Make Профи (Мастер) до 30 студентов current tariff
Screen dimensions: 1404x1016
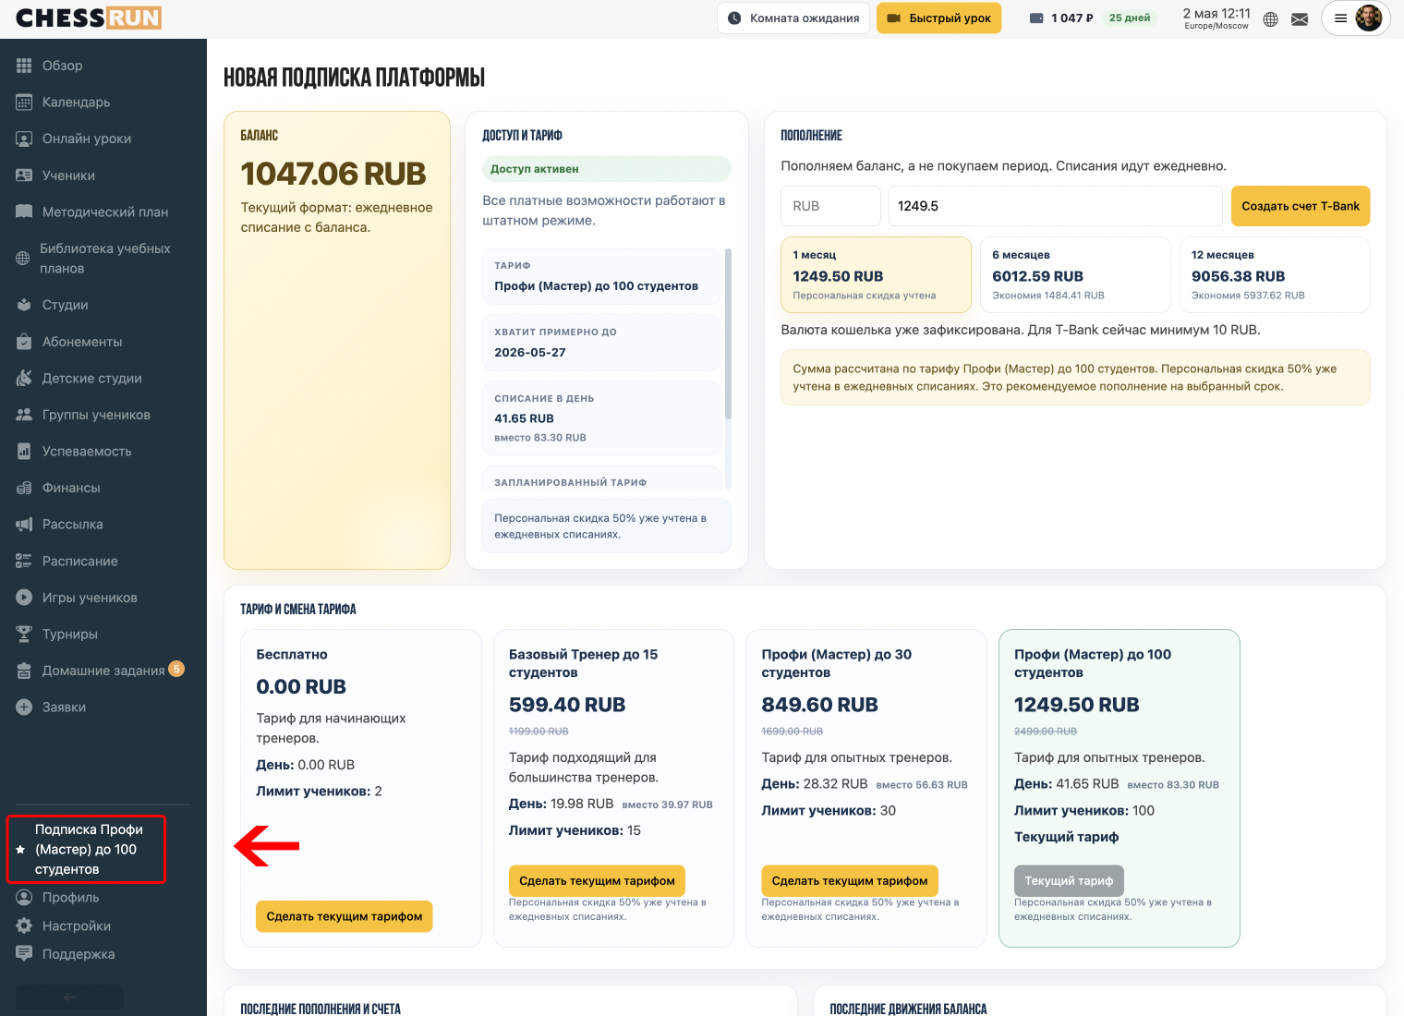pyautogui.click(x=850, y=881)
